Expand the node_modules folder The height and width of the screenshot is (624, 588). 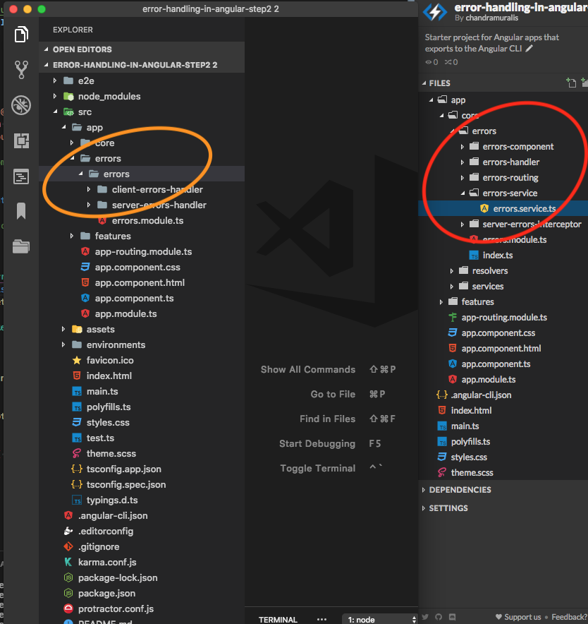pos(55,96)
